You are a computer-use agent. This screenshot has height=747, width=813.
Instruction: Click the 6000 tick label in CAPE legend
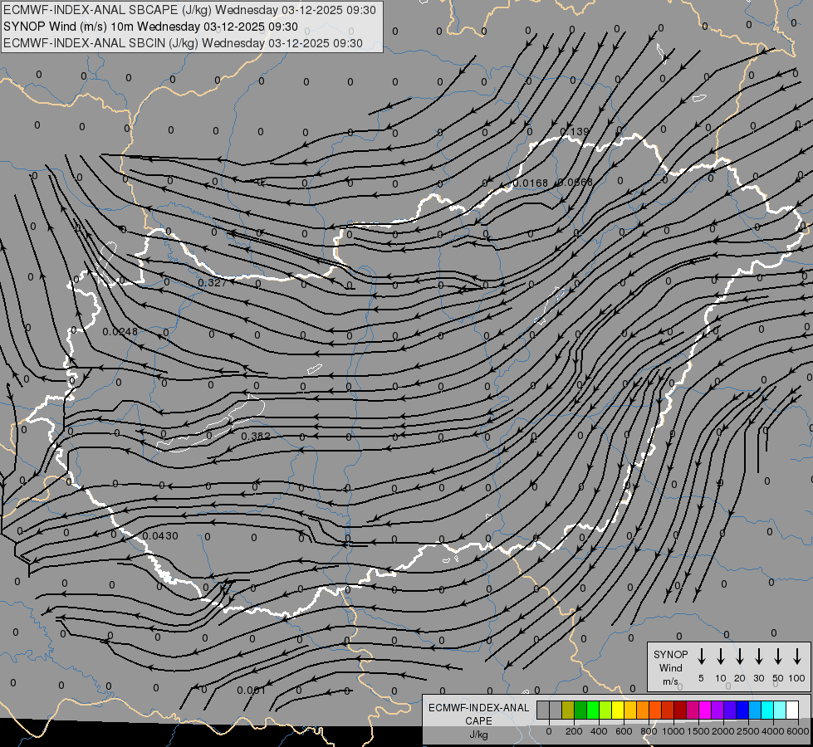tap(798, 731)
